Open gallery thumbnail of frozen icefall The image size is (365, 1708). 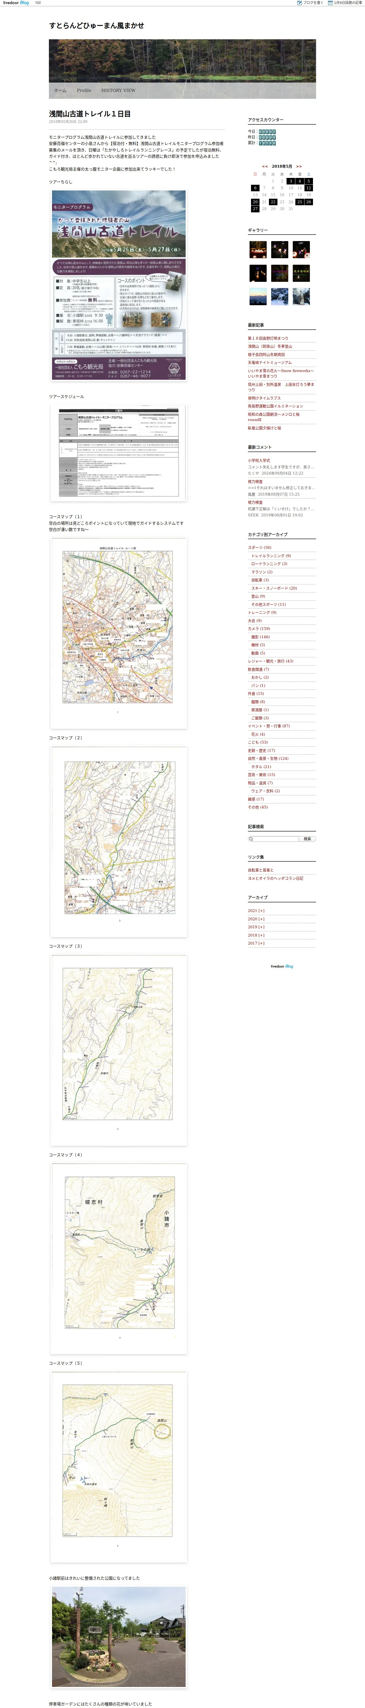[x=301, y=296]
